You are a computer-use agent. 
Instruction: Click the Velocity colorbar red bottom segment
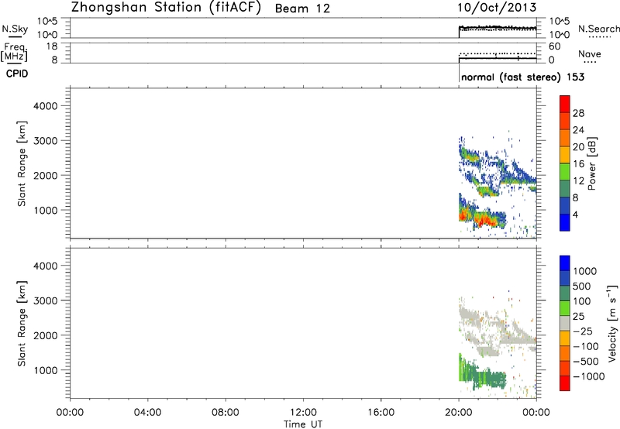pyautogui.click(x=565, y=383)
